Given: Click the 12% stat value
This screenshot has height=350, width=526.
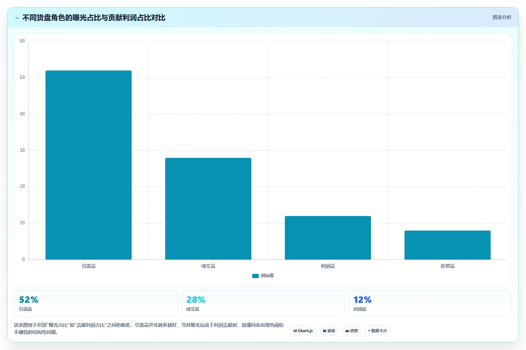Looking at the screenshot, I should (x=363, y=300).
